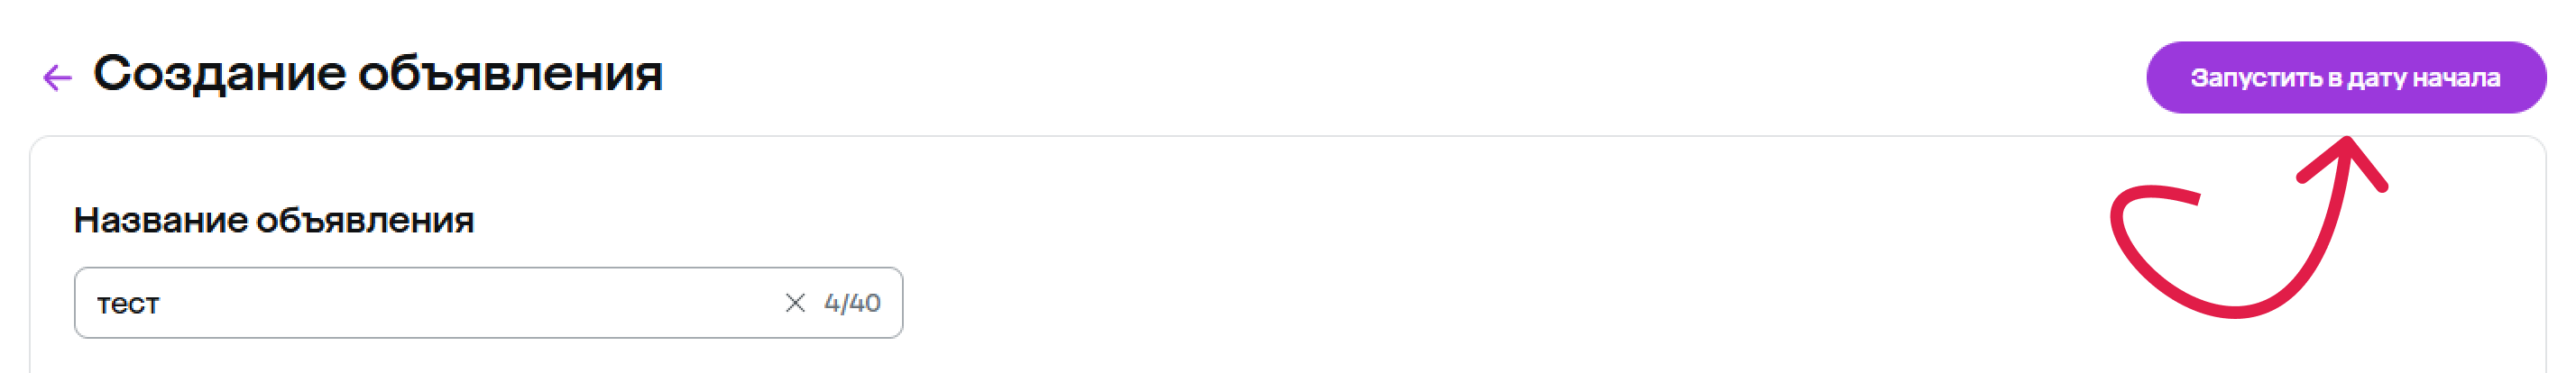Click the Название объявления field label
This screenshot has width=2576, height=373.
[274, 220]
